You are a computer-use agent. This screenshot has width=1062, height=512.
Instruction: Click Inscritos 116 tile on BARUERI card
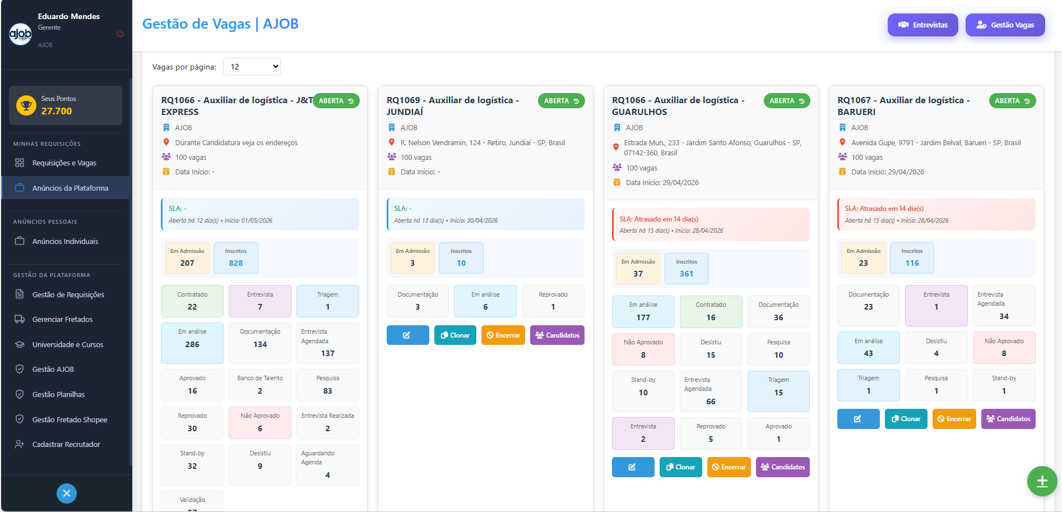(912, 258)
